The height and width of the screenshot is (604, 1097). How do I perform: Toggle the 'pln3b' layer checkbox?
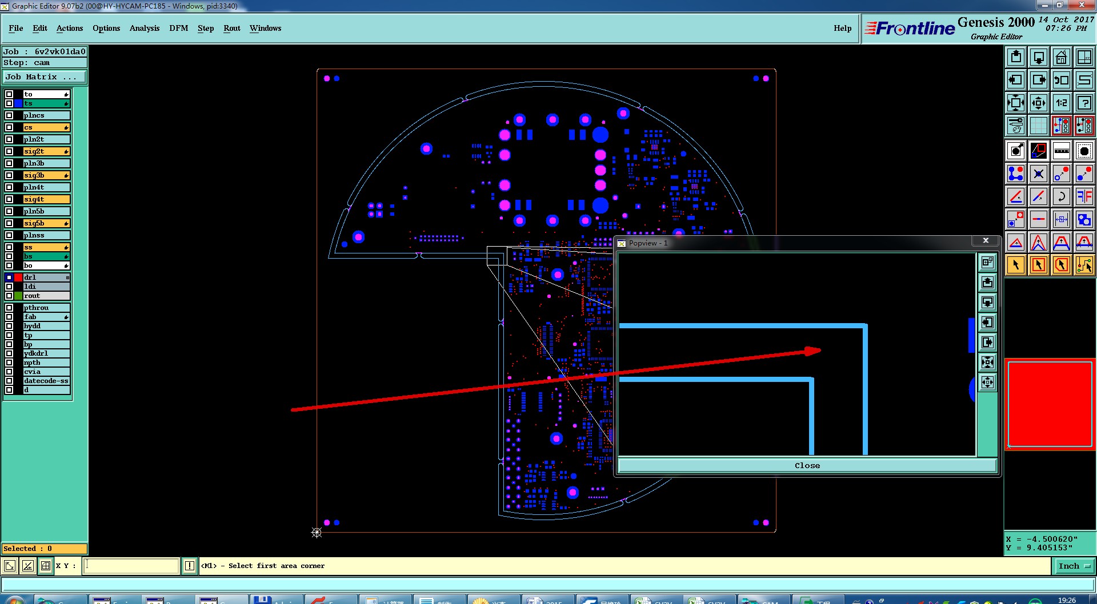(9, 163)
